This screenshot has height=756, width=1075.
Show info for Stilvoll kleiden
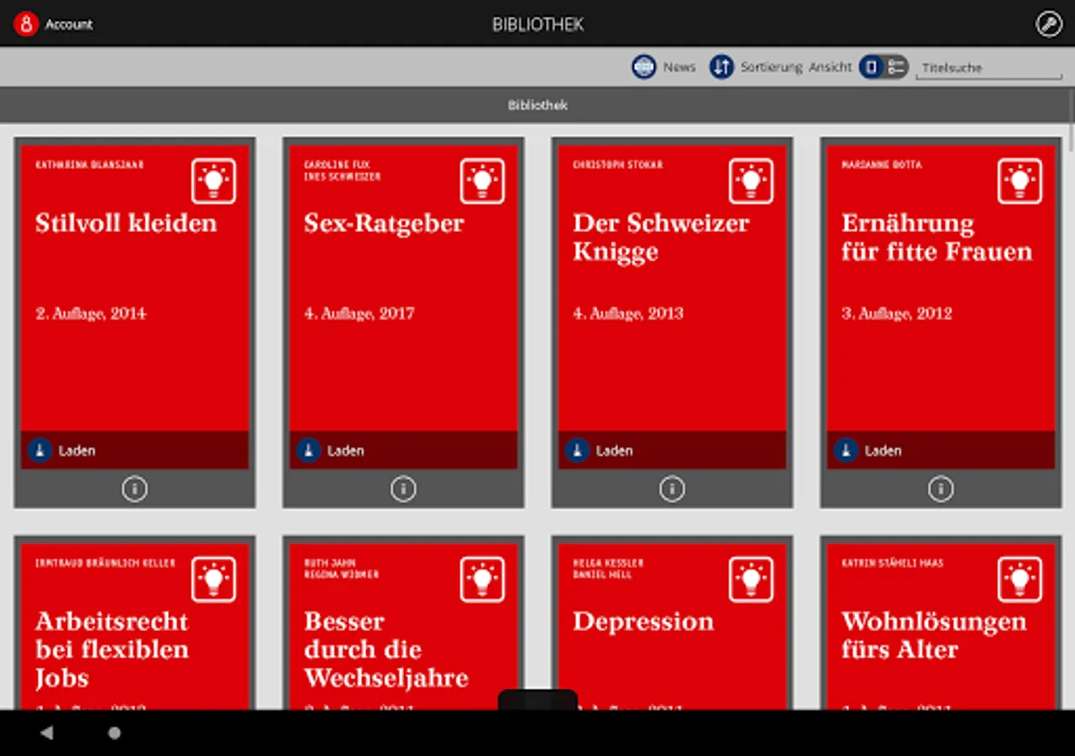pyautogui.click(x=134, y=488)
